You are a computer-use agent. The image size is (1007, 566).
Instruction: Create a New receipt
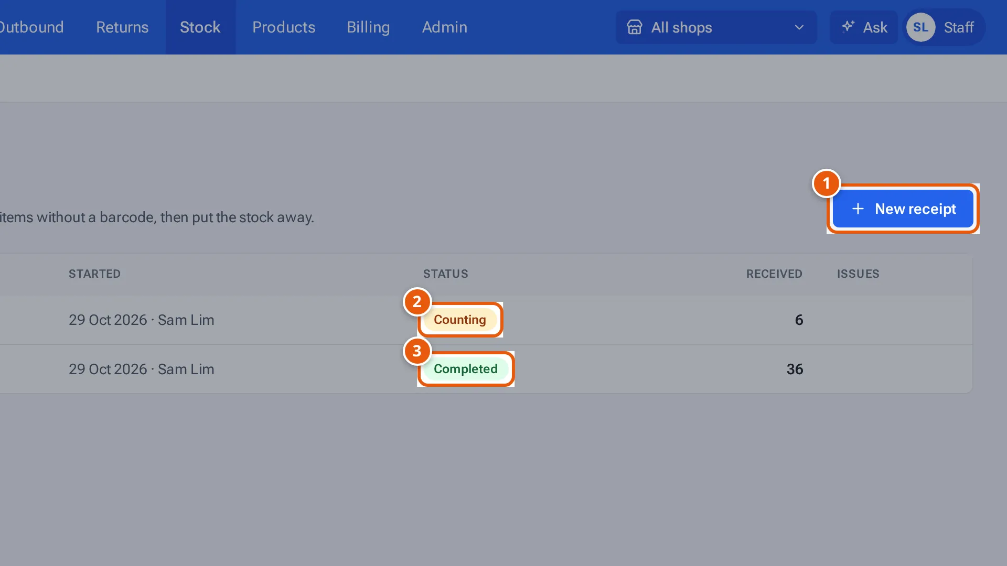903,209
